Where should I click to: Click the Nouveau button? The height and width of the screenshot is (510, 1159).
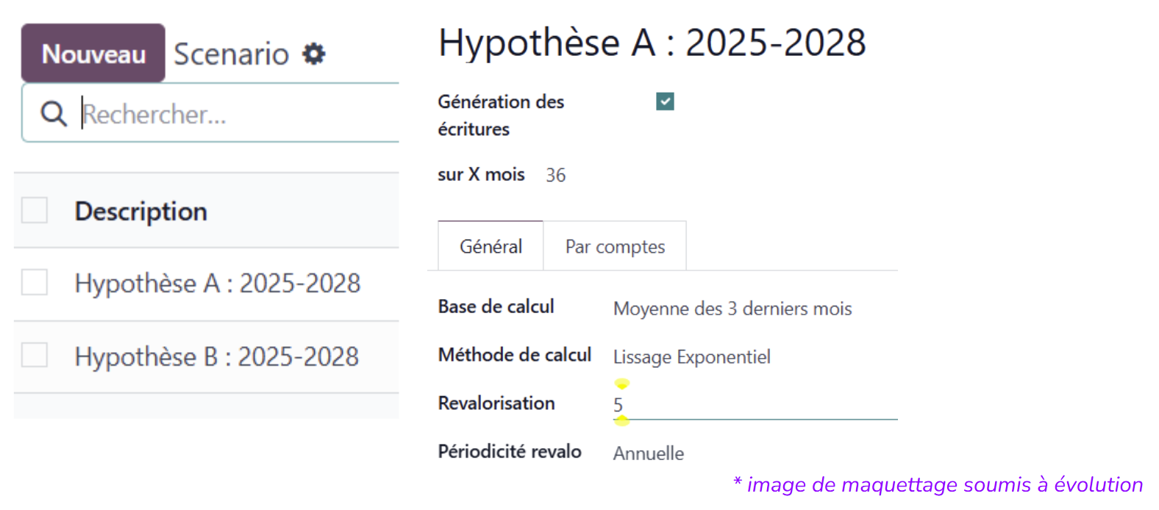point(93,54)
